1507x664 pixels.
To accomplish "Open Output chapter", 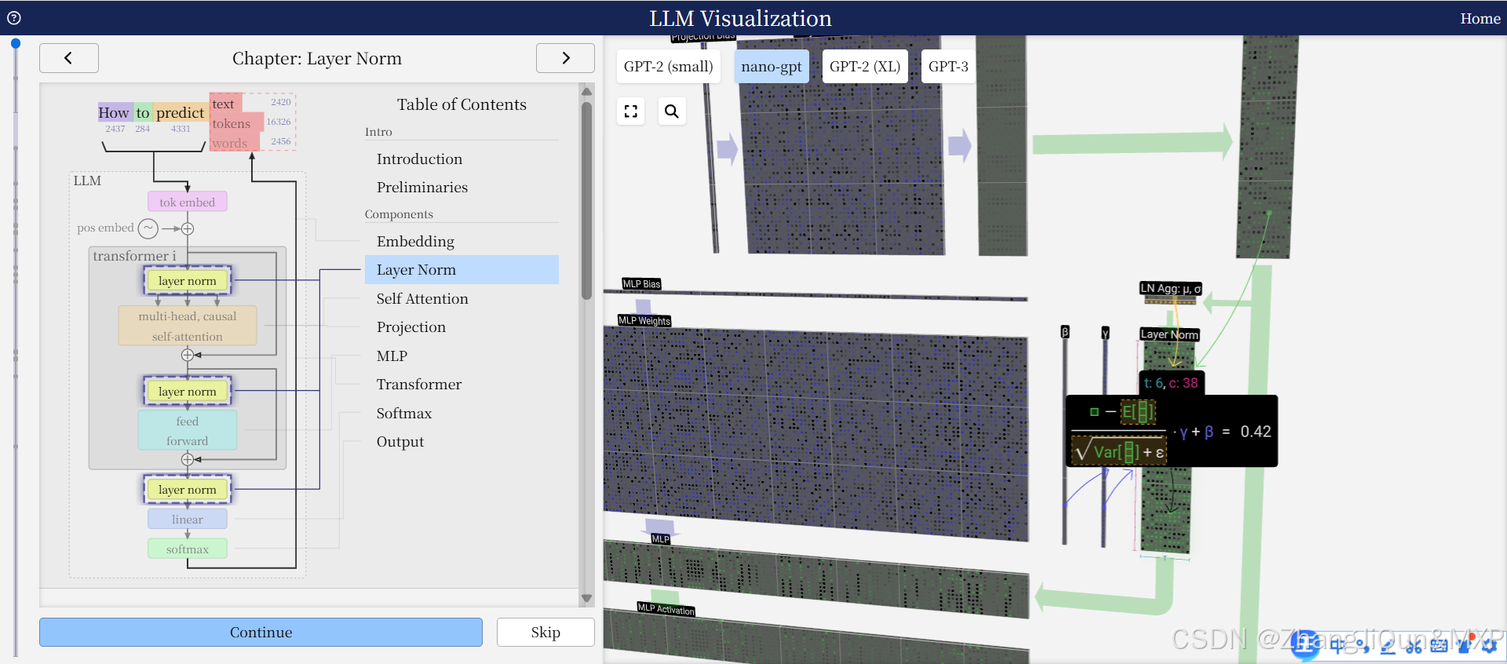I will (x=462, y=442).
